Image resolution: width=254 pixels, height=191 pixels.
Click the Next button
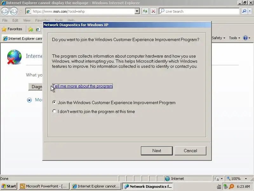[157, 151]
